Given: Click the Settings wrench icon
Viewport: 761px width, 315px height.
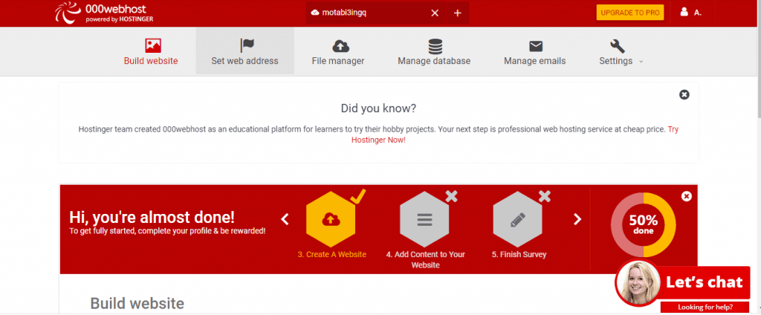Looking at the screenshot, I should [617, 45].
